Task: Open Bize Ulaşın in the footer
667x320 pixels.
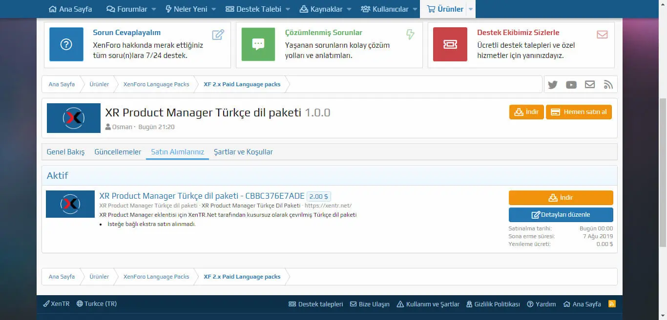Action: [370, 304]
